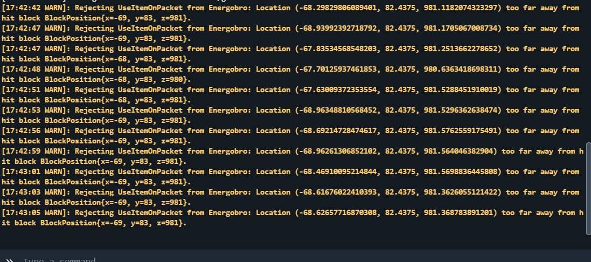The image size is (591, 262).
Task: Select the [17:43:01 WARN] log timestamp
Action: (x=36, y=171)
